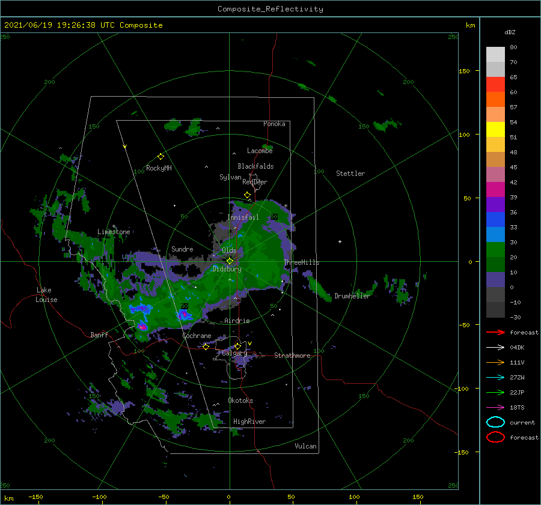Pick the bright green 30-20 dBZ swatch
The height and width of the screenshot is (505, 541).
(495, 250)
